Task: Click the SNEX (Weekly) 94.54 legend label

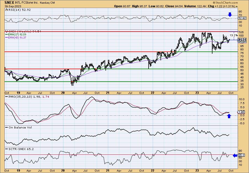Action: pos(24,32)
